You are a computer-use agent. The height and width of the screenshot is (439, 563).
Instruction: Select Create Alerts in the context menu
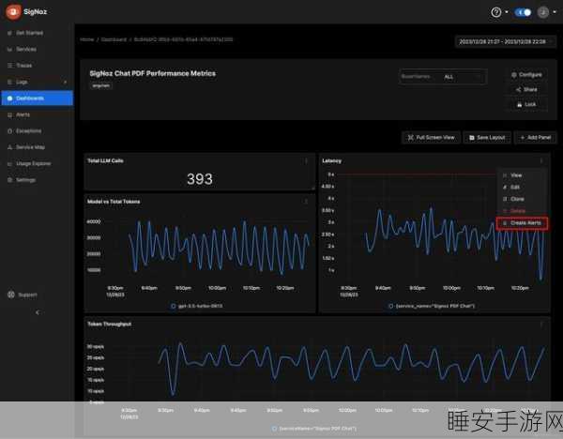(522, 223)
